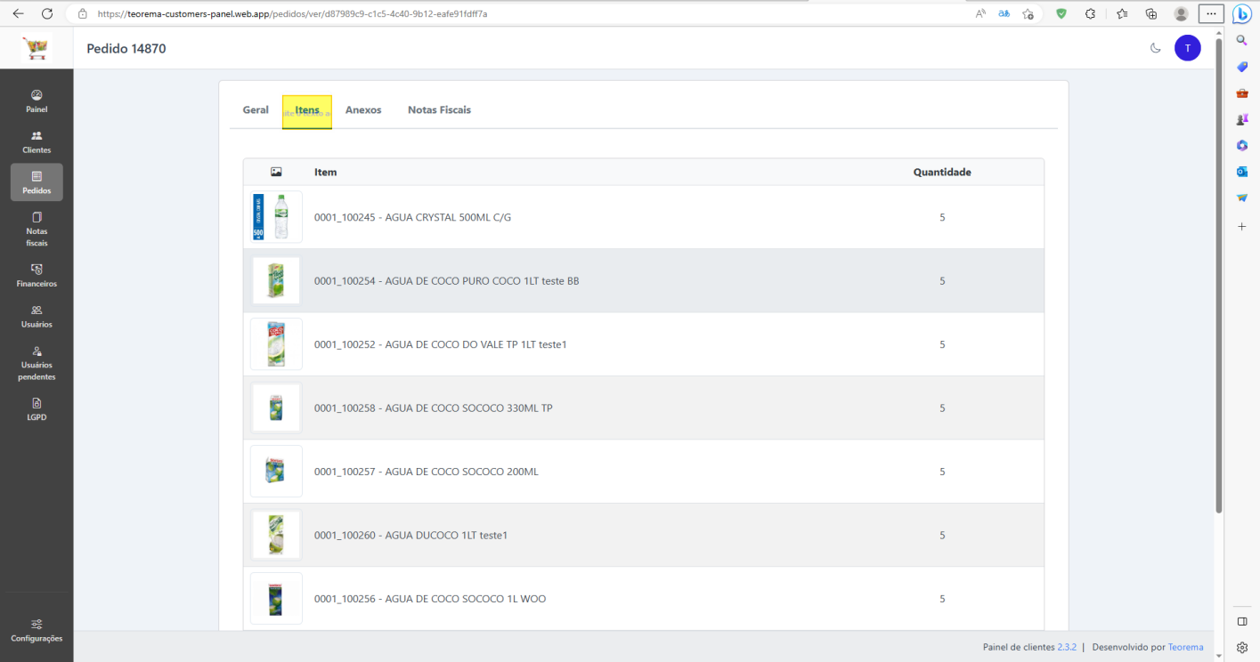Select row 0001_100258 SOCOCO 330ML TP
Screen dimensions: 1260x662
[x=643, y=408]
